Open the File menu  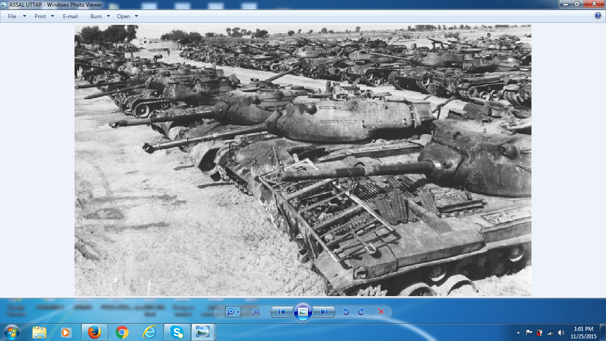[12, 16]
